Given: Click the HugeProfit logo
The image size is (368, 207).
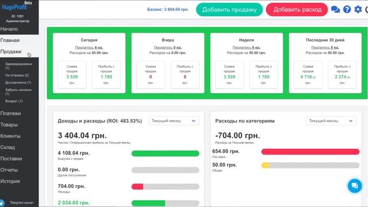Looking at the screenshot, I should [14, 7].
